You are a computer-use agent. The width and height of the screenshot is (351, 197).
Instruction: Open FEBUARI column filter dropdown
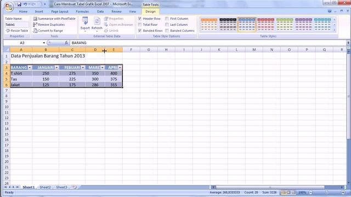click(83, 67)
